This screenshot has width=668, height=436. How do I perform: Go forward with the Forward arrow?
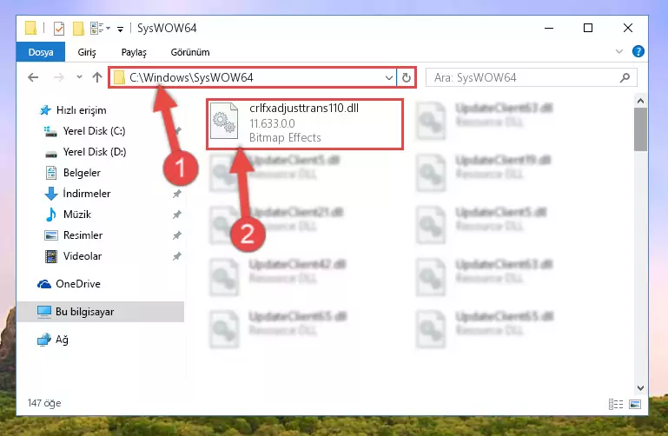click(59, 77)
